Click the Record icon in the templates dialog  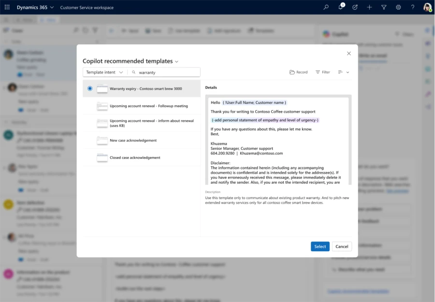pos(299,72)
